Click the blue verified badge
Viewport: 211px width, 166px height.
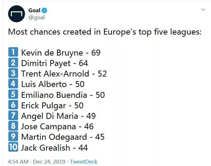click(45, 10)
